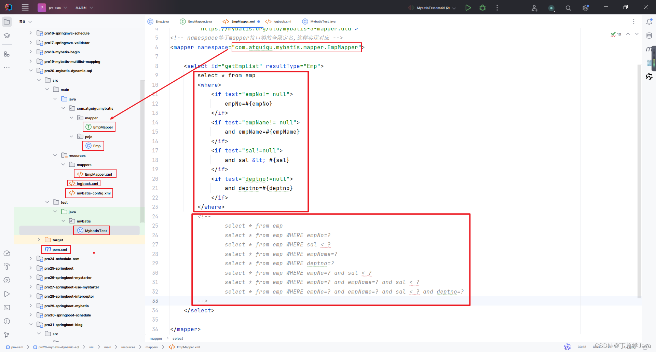Open the Services tool window icon

[7, 280]
